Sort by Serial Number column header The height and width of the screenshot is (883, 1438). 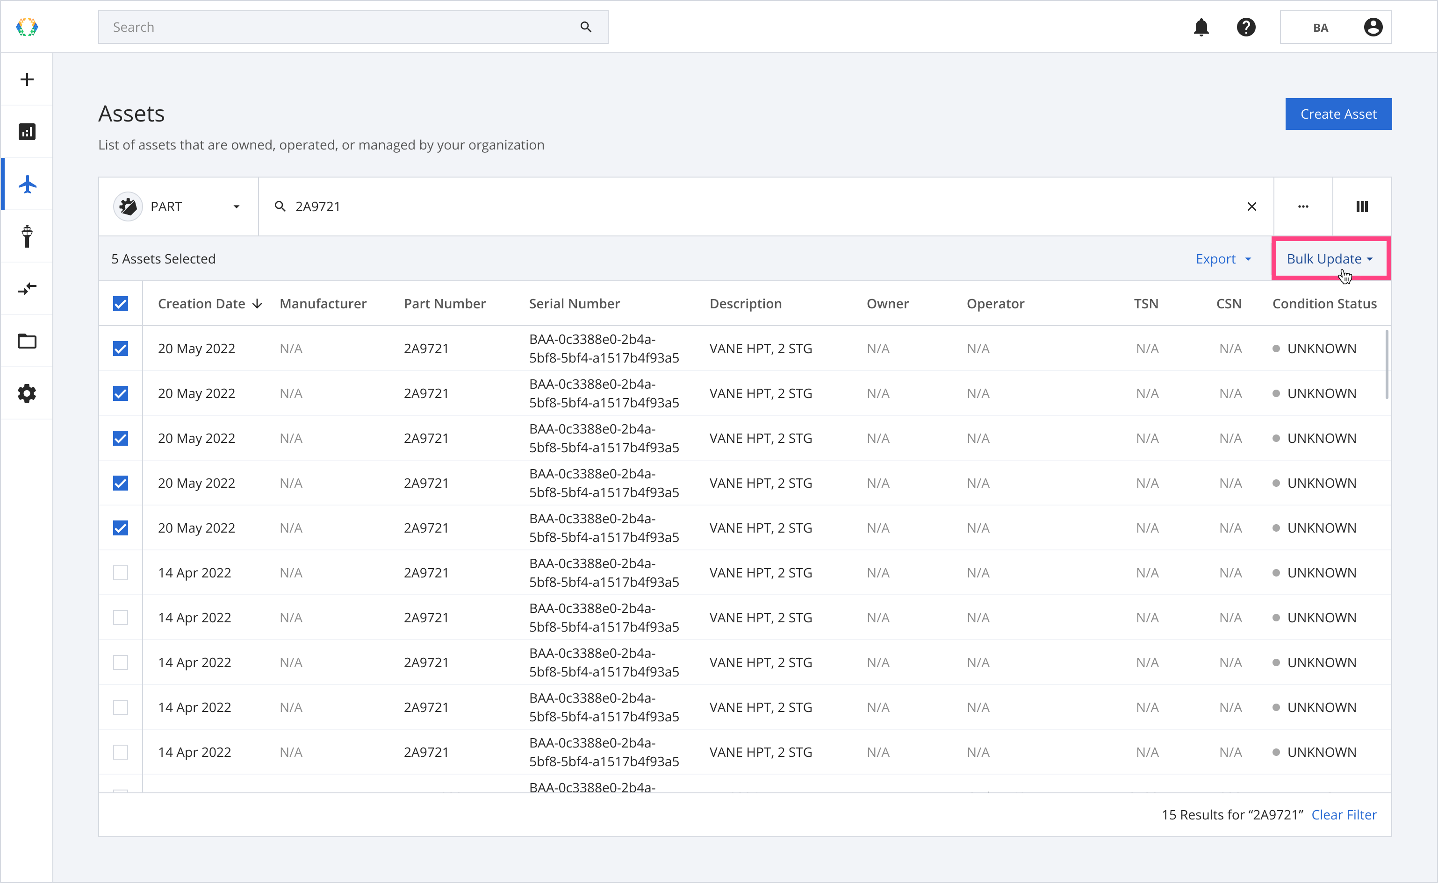(575, 304)
